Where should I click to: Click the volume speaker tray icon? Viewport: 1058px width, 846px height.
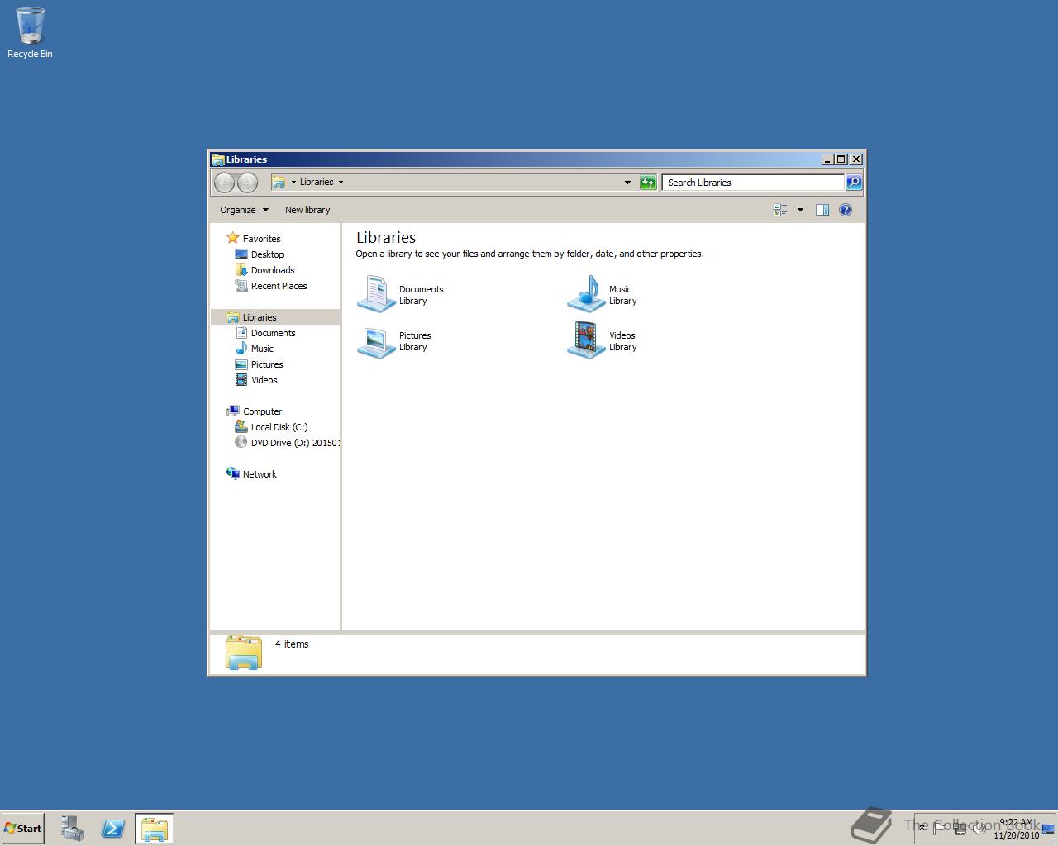979,828
